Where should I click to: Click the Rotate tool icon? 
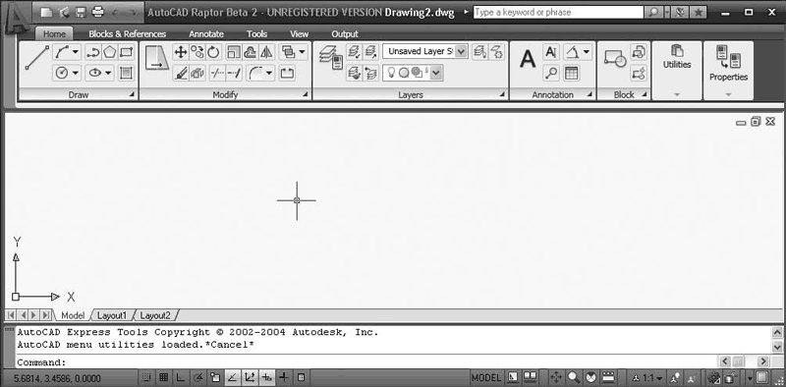coord(214,52)
